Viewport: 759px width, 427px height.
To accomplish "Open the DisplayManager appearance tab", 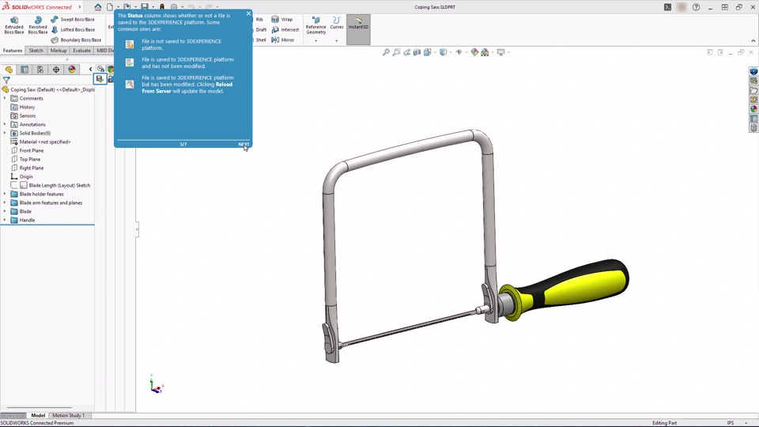I will click(72, 70).
